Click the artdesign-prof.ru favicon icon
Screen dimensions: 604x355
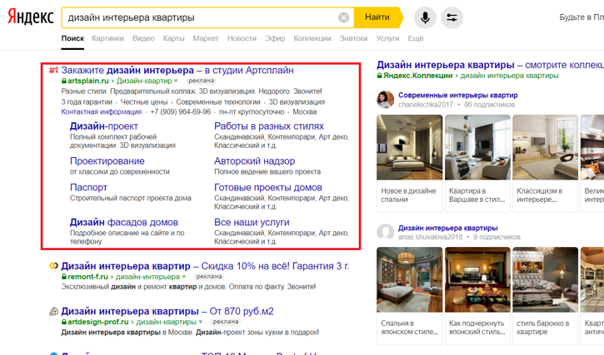pyautogui.click(x=53, y=311)
